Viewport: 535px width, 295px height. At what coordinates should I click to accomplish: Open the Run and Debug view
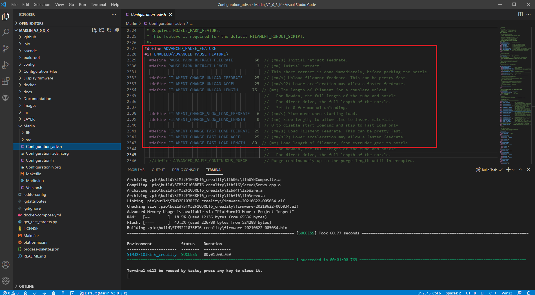click(6, 65)
